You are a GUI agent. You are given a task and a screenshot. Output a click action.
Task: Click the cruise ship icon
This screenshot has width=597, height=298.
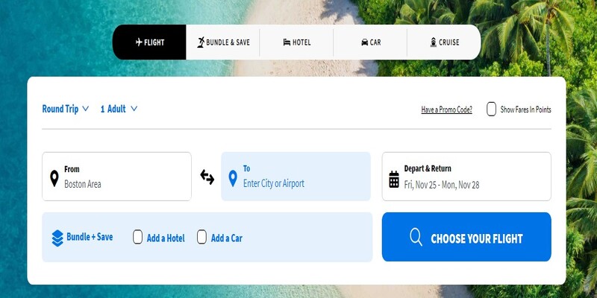pyautogui.click(x=434, y=42)
